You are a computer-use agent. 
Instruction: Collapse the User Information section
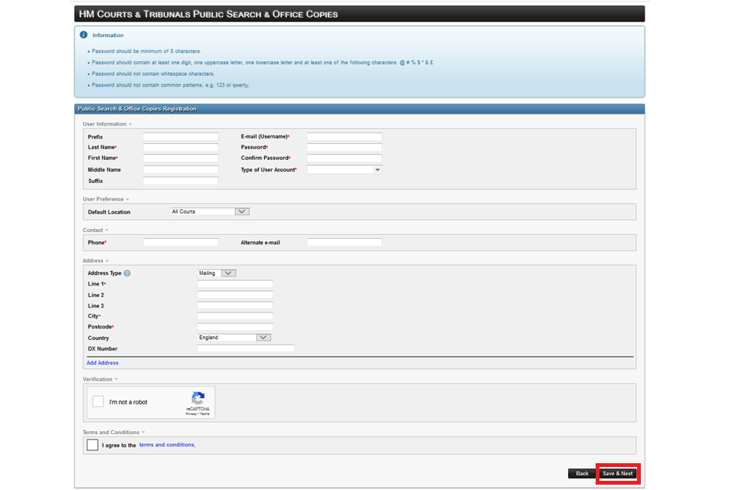tap(107, 124)
